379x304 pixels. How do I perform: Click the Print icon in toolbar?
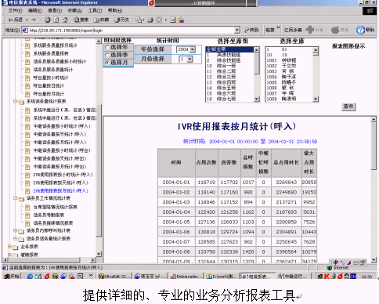click(150, 20)
